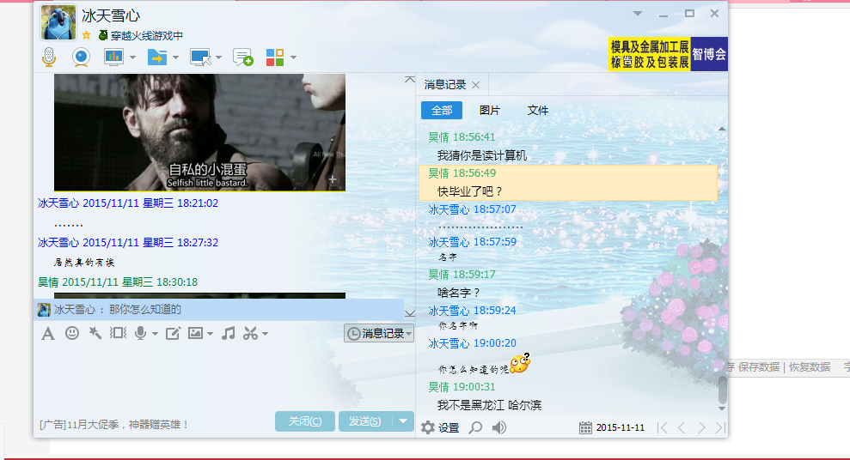Viewport: 850px width, 460px height.
Task: Record a voice message microphone icon
Action: 140,333
